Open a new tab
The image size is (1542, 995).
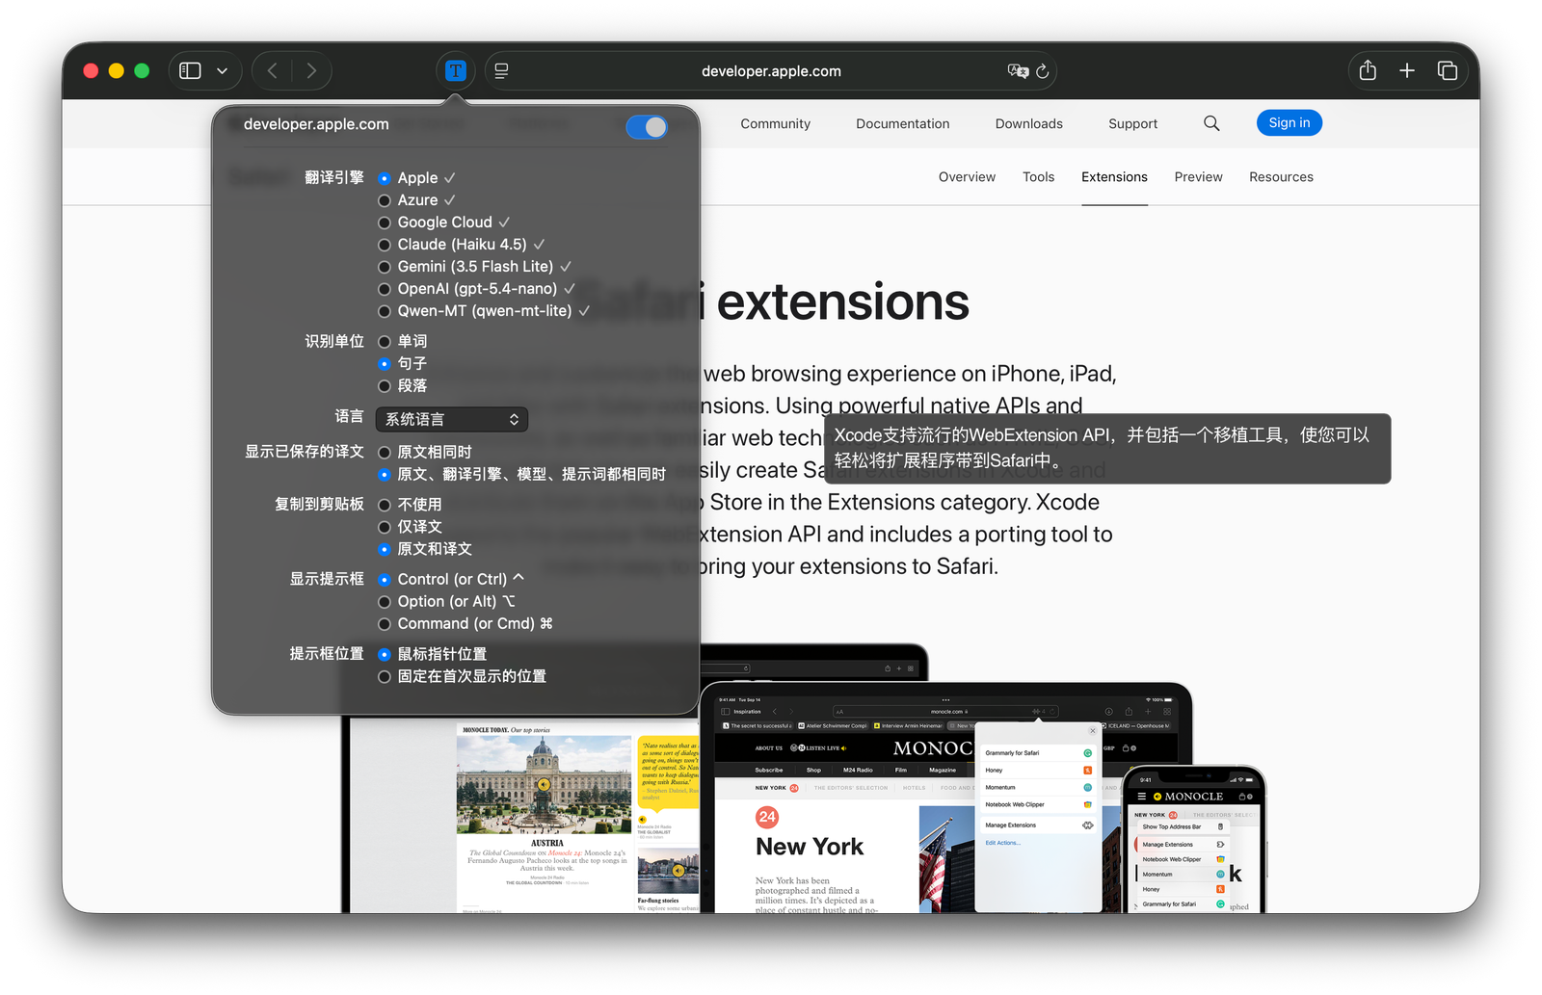1407,70
